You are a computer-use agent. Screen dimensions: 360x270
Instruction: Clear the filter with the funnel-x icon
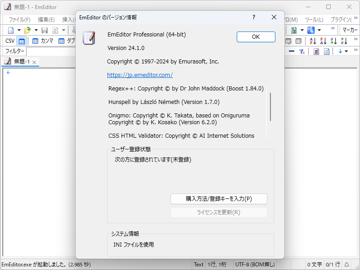coord(301,51)
